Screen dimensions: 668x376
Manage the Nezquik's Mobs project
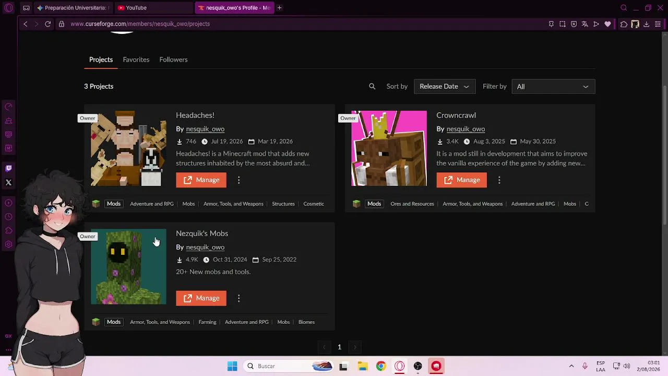(201, 298)
